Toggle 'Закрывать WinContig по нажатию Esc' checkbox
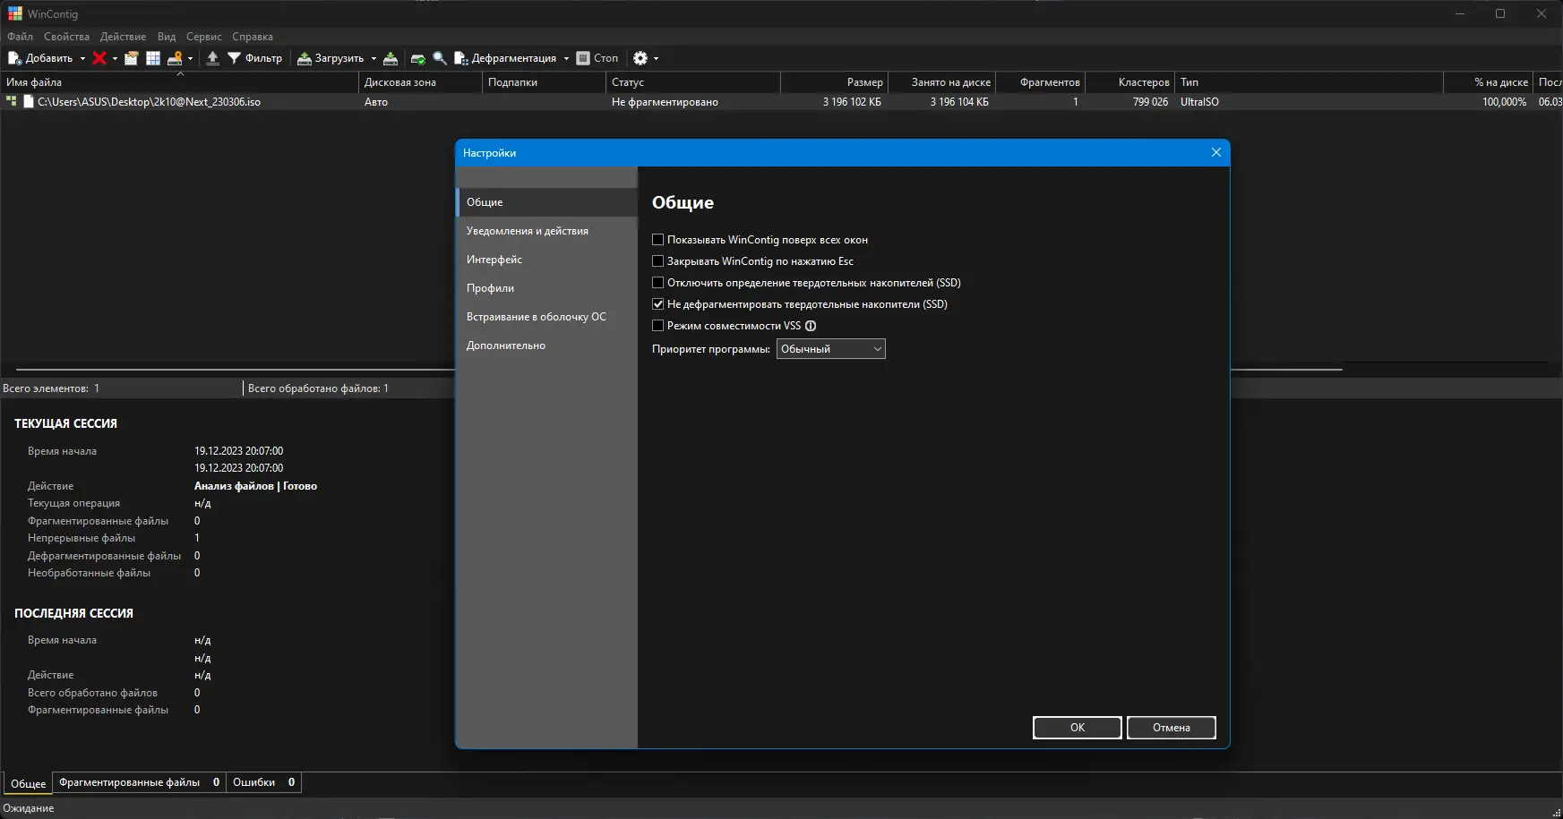This screenshot has height=819, width=1563. point(658,261)
